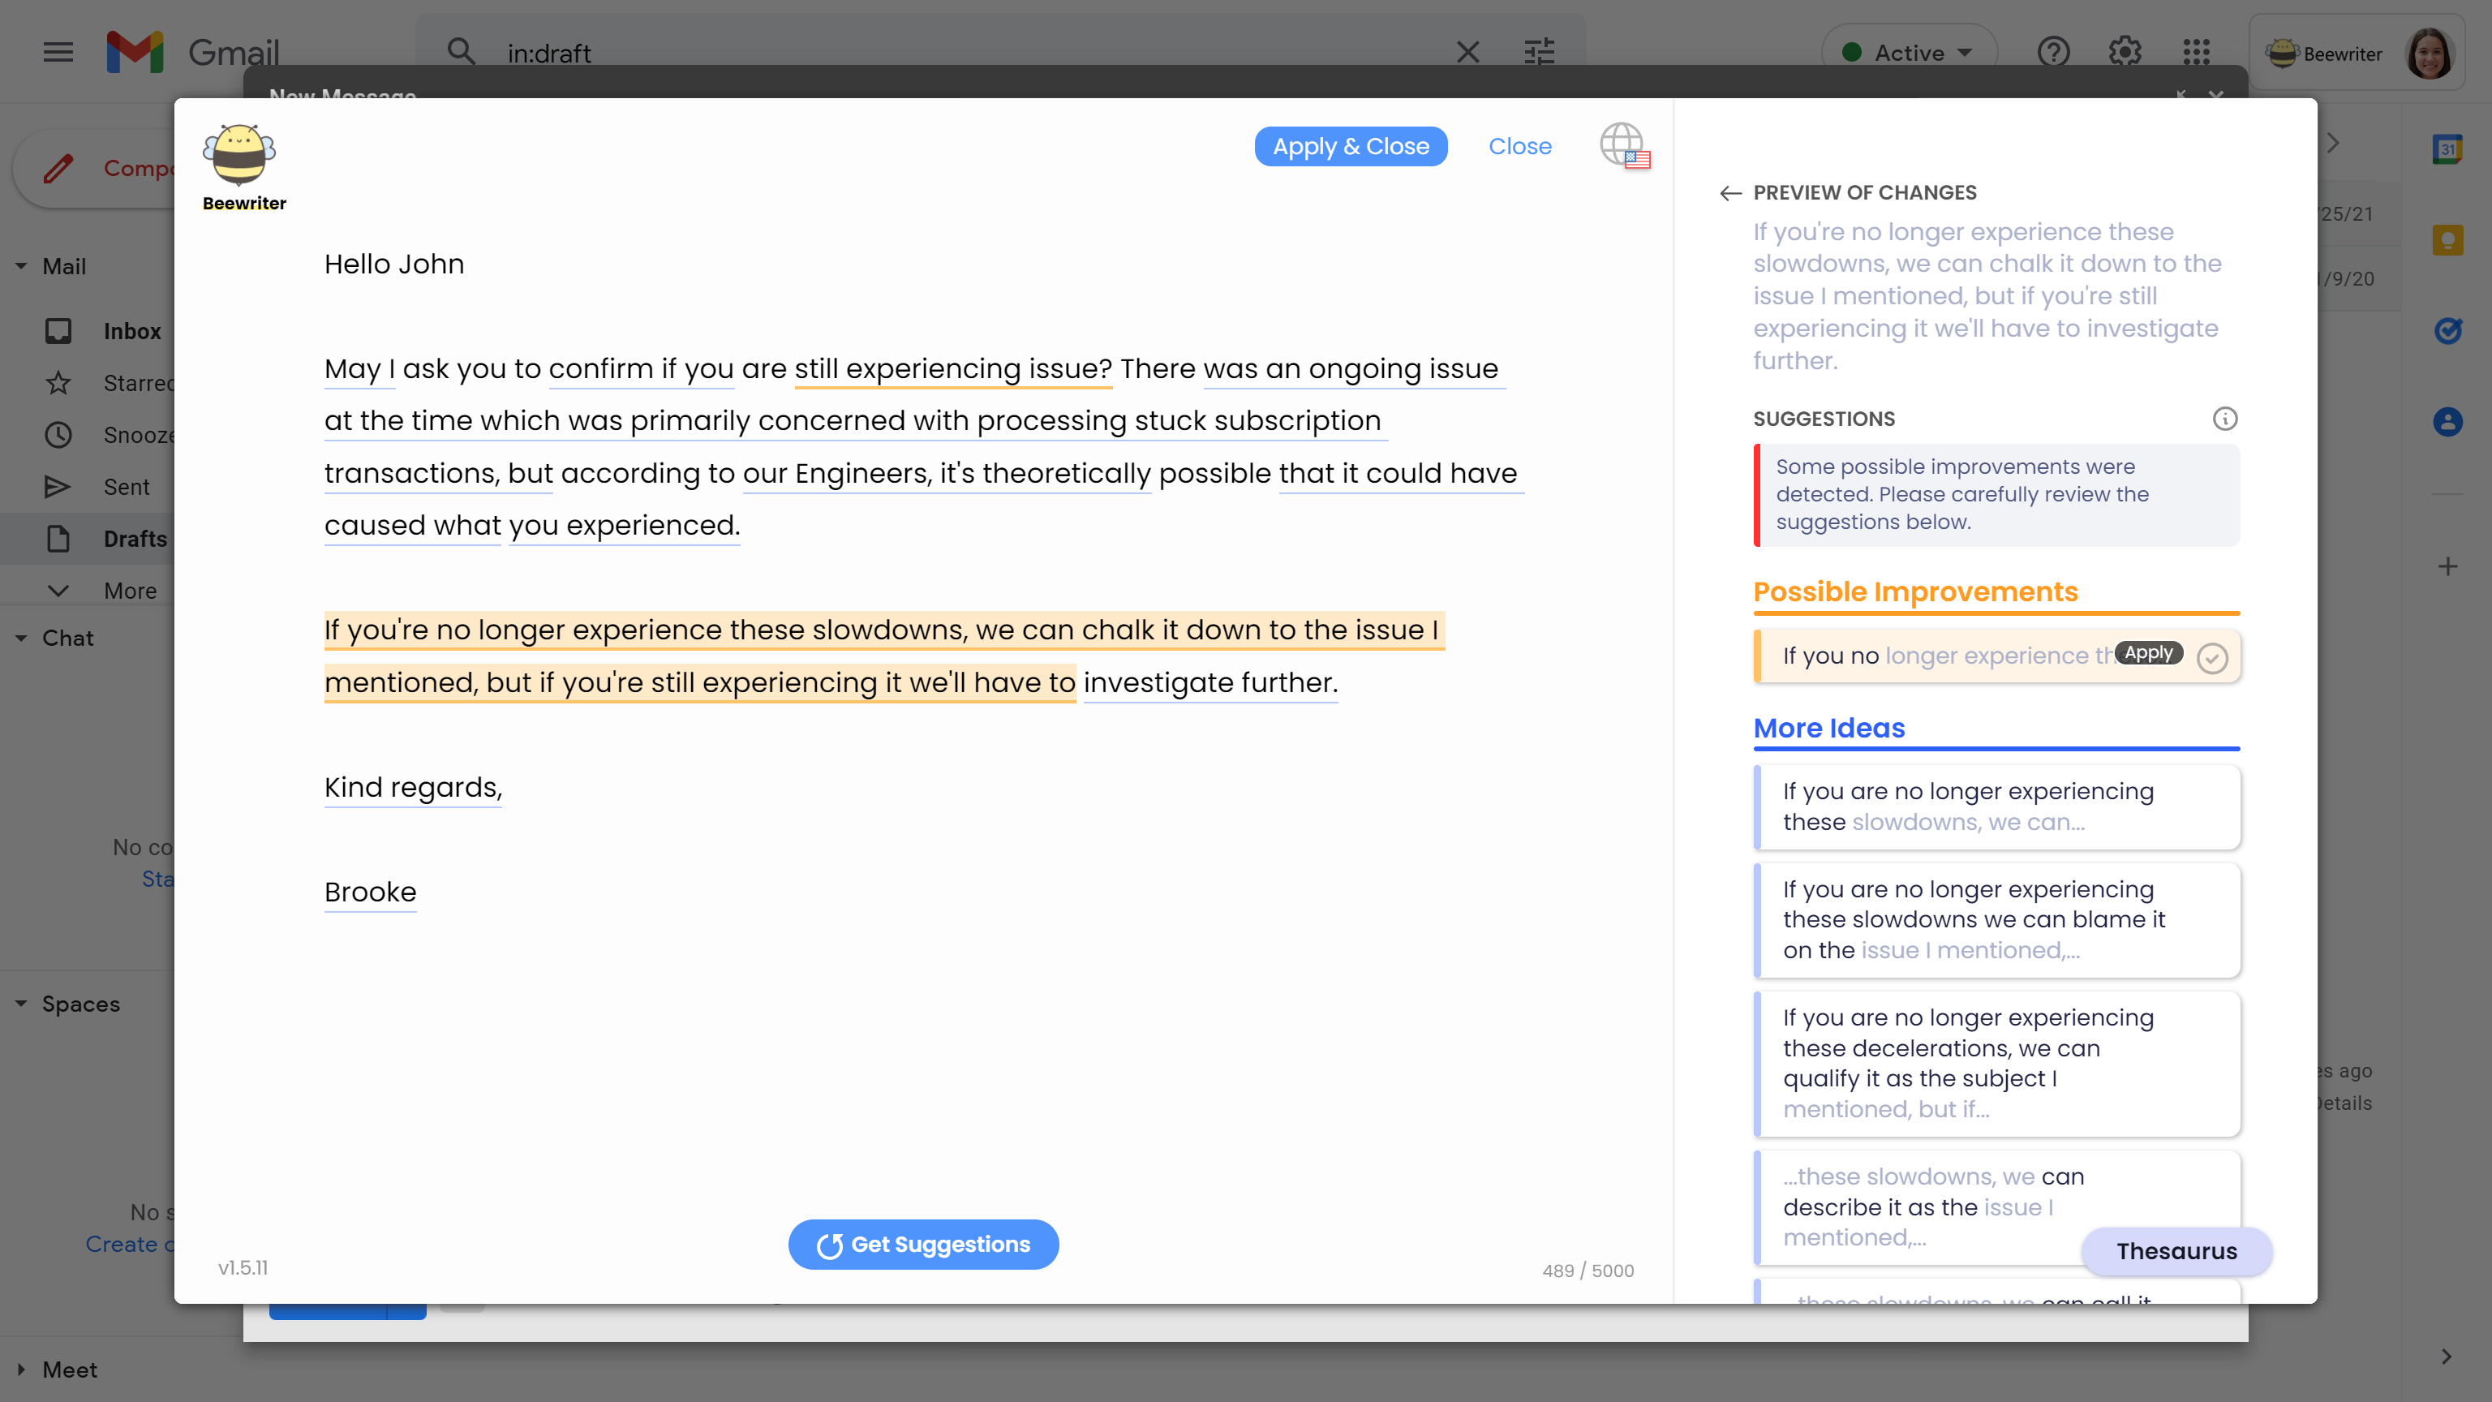
Task: Open Gmail settings gear
Action: [x=2125, y=52]
